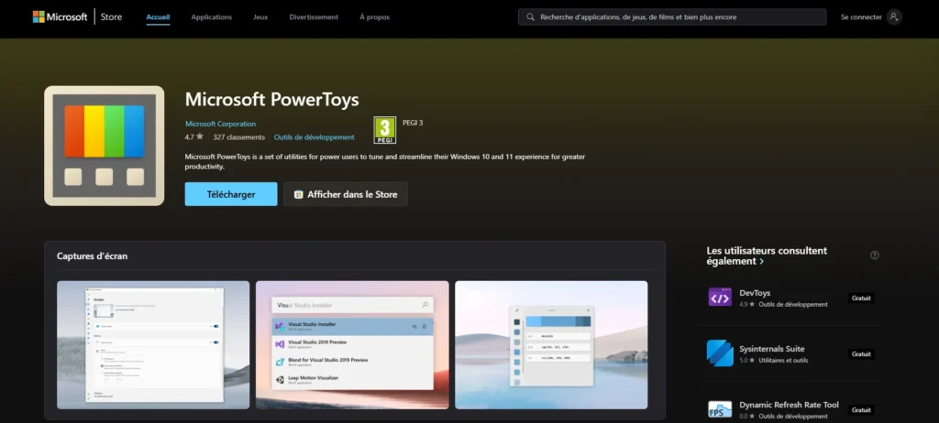Open the Awake settings screenshot thumbnail
The width and height of the screenshot is (939, 423).
(x=153, y=344)
